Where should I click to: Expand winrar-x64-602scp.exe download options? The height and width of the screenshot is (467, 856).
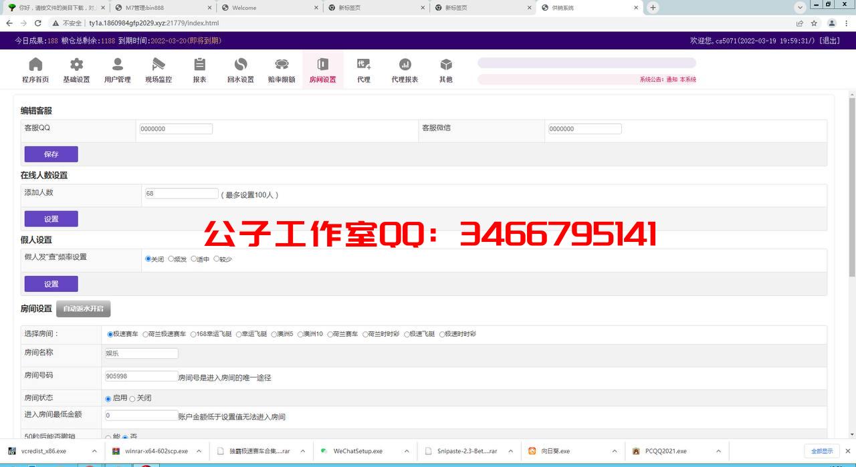(199, 451)
